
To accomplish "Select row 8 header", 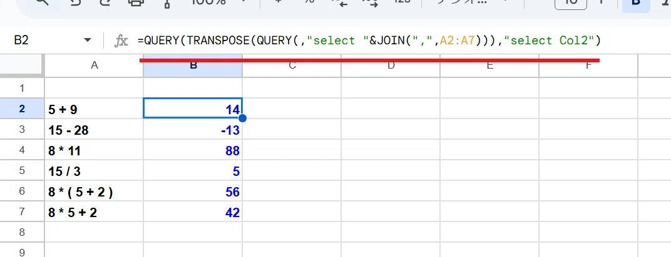I will [23, 232].
